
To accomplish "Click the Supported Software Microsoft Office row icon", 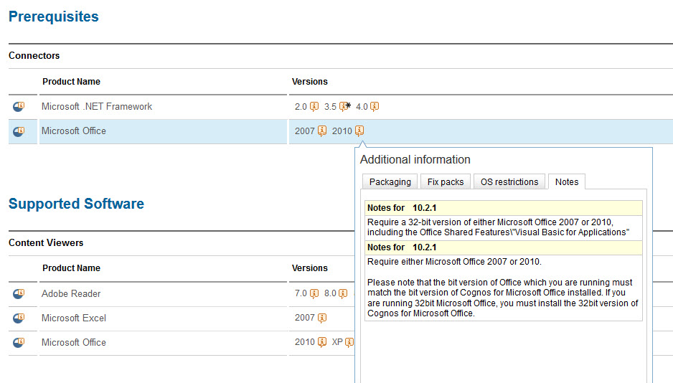I will pos(19,343).
